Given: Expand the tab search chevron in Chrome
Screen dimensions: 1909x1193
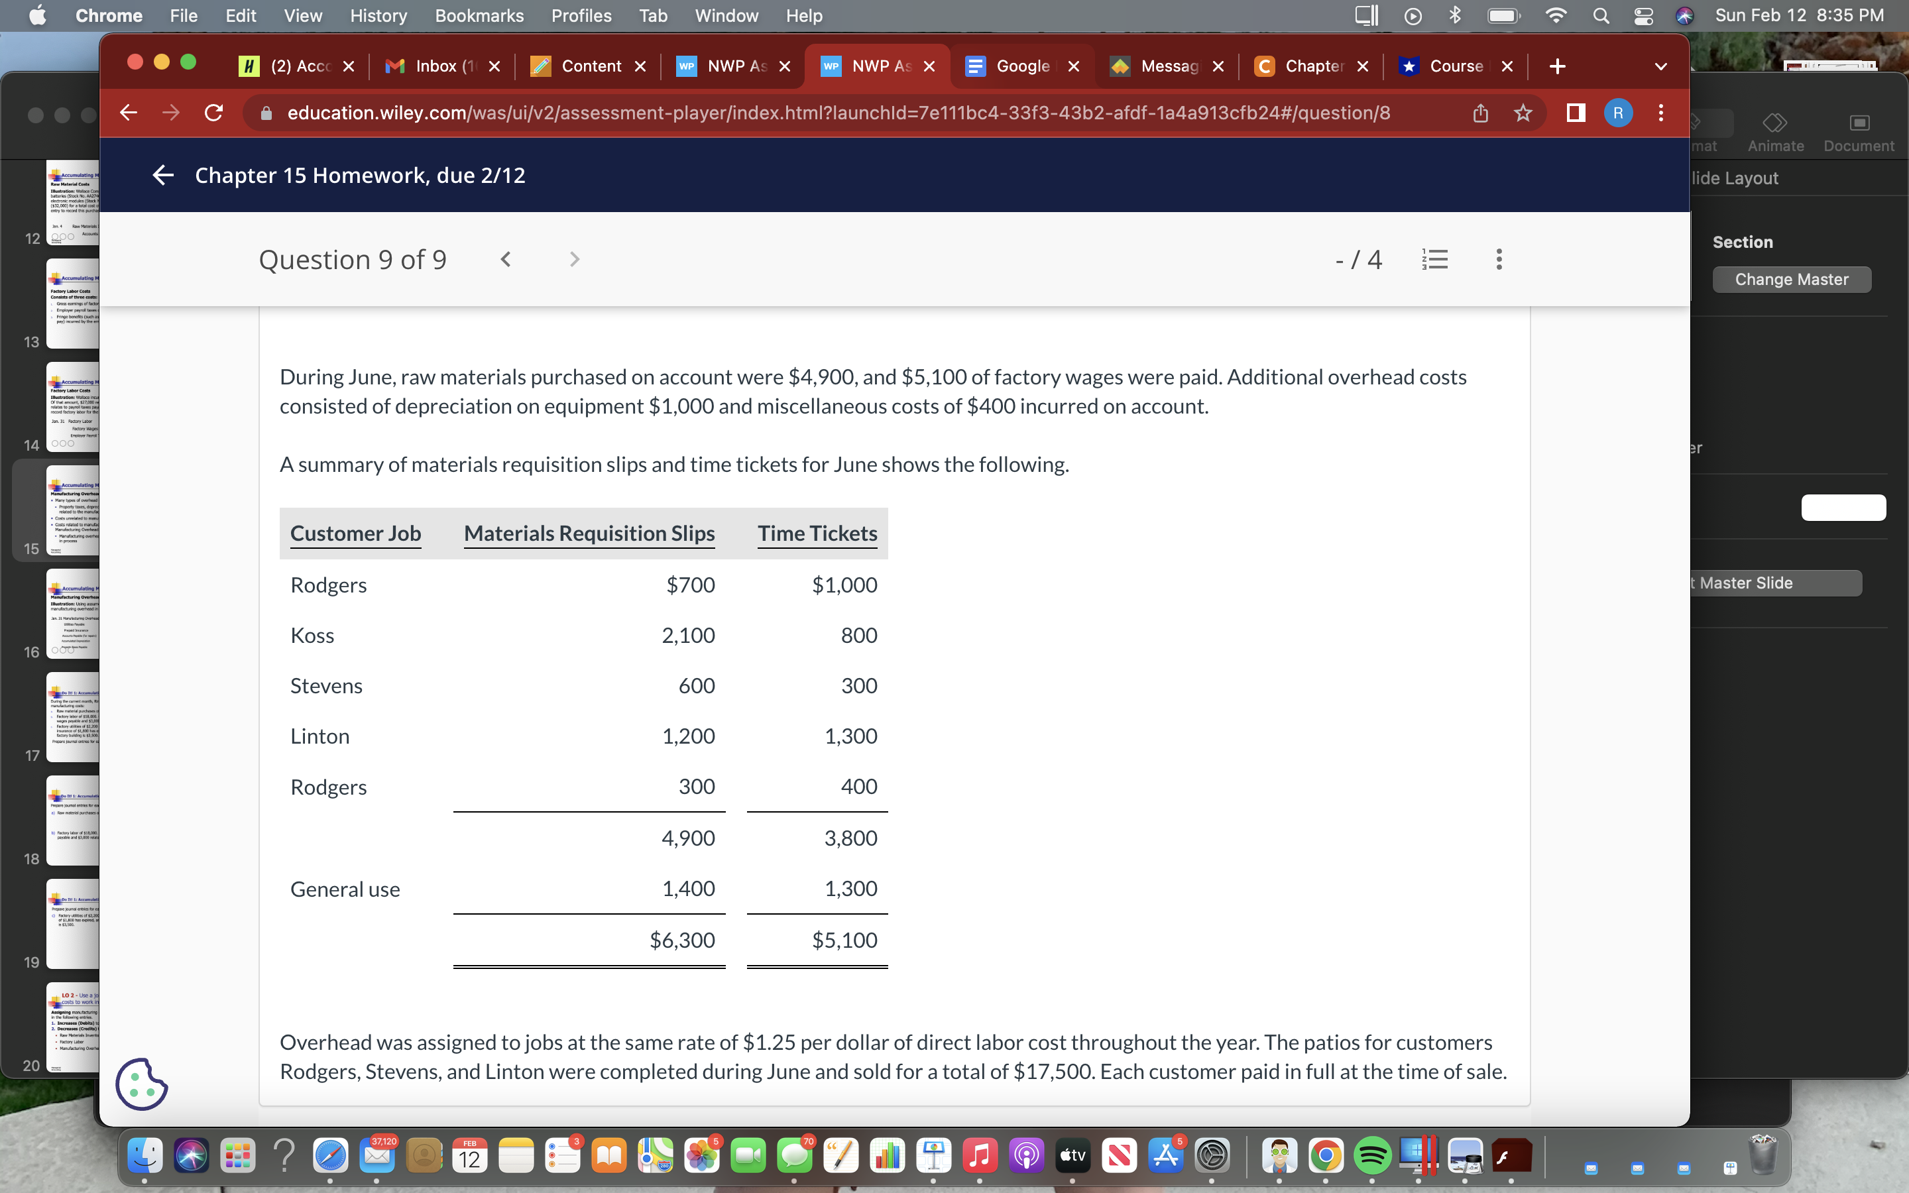Looking at the screenshot, I should click(1660, 66).
